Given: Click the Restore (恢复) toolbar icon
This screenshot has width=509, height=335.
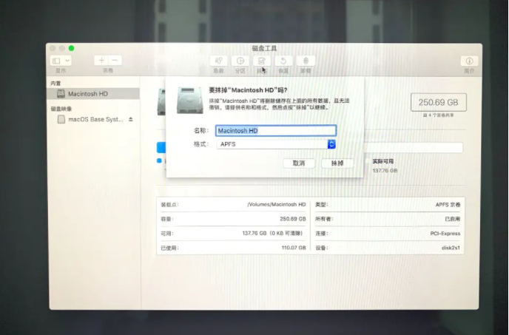Looking at the screenshot, I should pyautogui.click(x=283, y=61).
